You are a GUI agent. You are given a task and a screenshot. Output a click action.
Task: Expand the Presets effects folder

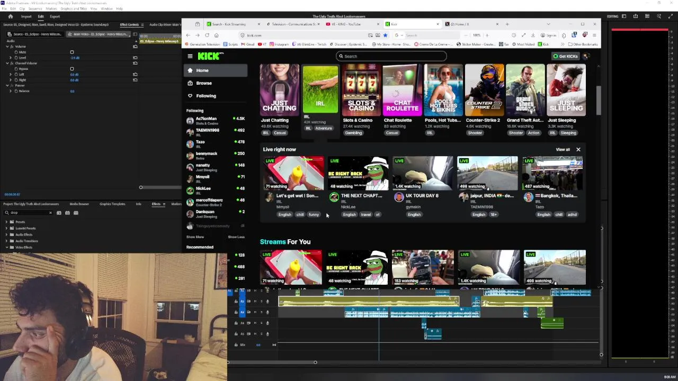7,222
